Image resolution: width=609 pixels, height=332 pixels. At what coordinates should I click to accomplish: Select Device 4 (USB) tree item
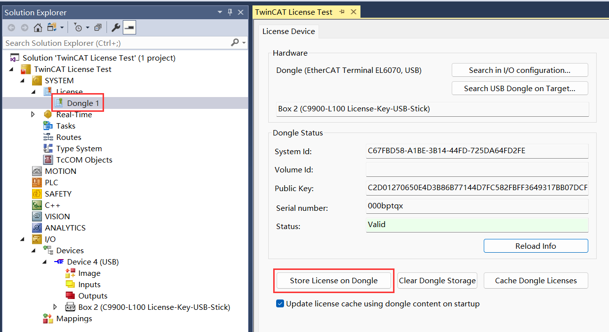pyautogui.click(x=93, y=262)
